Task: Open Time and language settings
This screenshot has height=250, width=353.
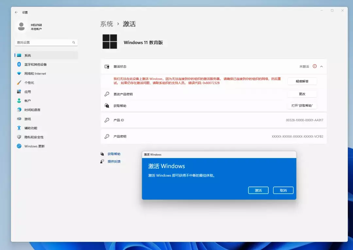Action: coord(32,110)
